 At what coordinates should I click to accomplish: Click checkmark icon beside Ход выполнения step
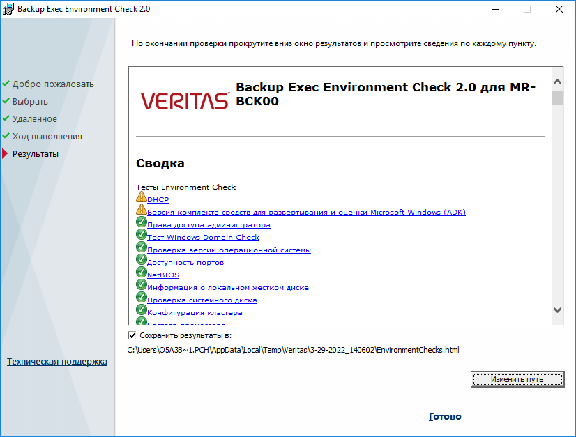click(6, 135)
